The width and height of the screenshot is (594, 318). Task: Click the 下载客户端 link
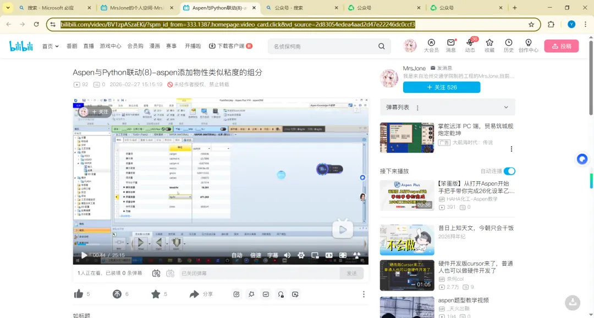coord(230,46)
